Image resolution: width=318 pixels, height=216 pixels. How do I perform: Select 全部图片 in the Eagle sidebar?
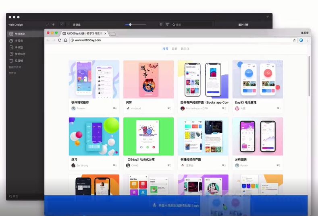pyautogui.click(x=26, y=34)
